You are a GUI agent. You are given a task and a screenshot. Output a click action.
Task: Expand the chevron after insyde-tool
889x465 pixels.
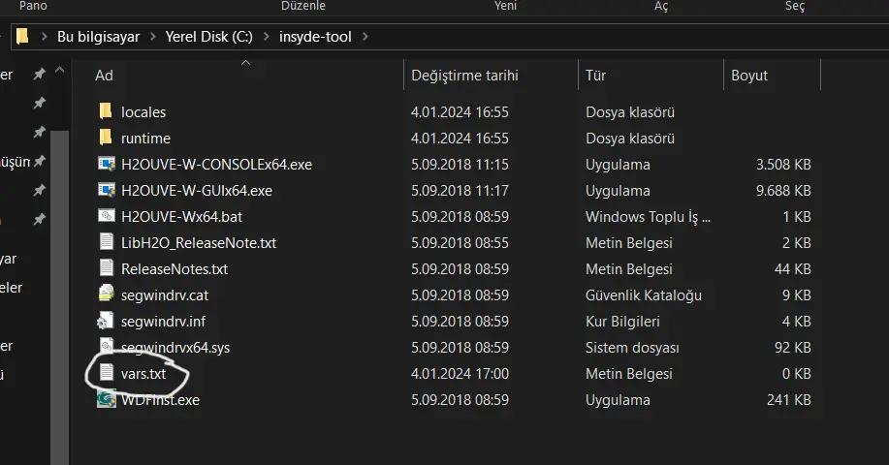(365, 36)
